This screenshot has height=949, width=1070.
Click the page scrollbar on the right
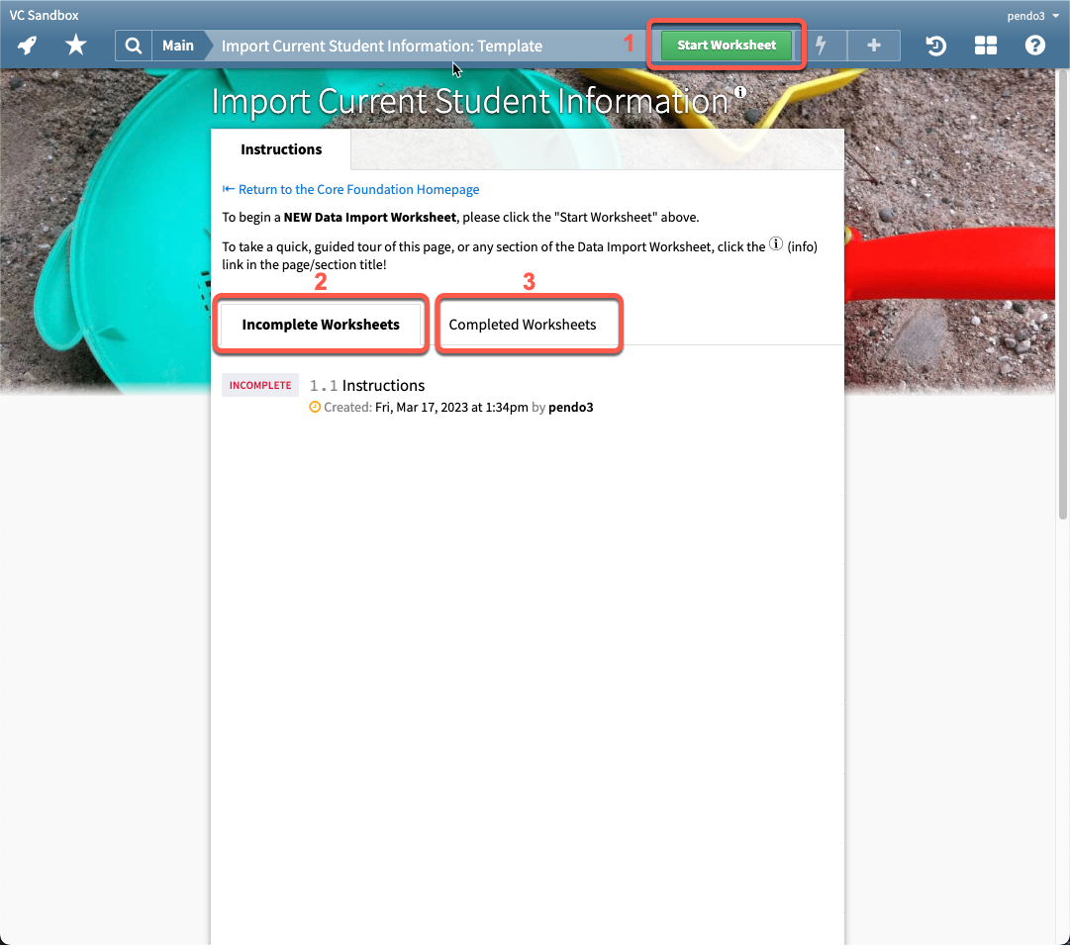point(1063,277)
